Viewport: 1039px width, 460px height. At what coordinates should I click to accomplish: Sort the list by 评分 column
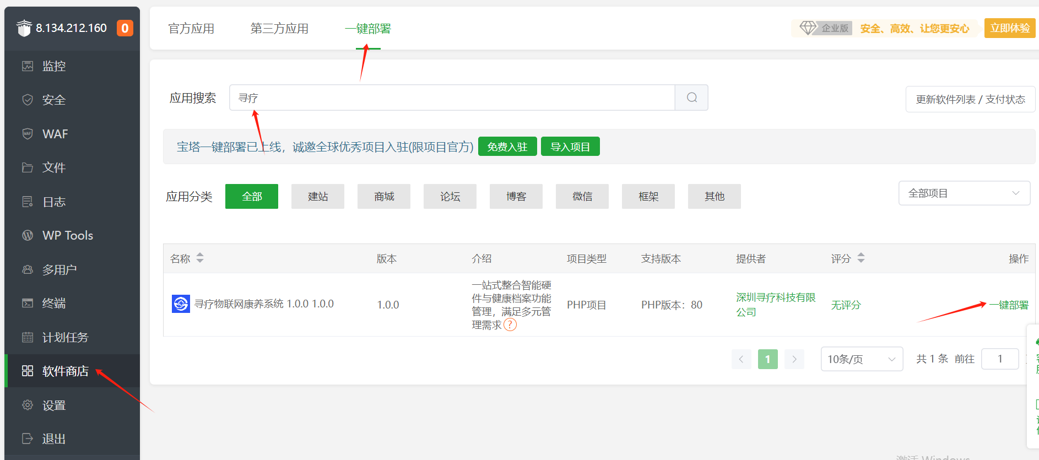[x=861, y=258]
